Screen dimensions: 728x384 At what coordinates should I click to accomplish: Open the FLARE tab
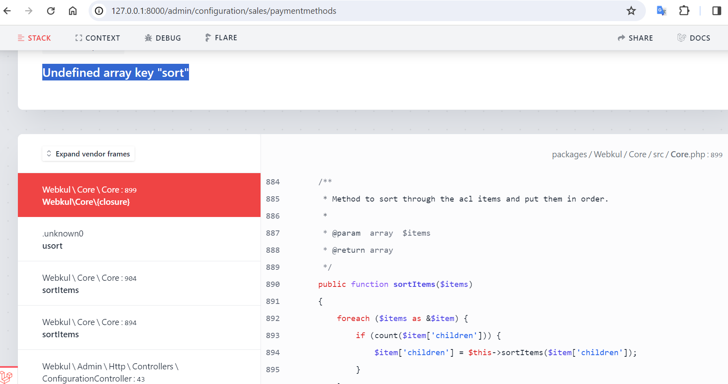[x=221, y=38]
